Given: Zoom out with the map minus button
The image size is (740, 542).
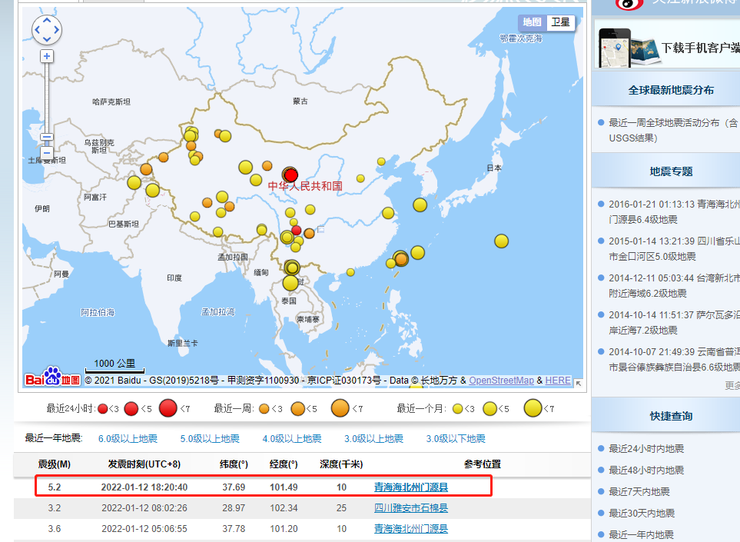Looking at the screenshot, I should [x=47, y=153].
